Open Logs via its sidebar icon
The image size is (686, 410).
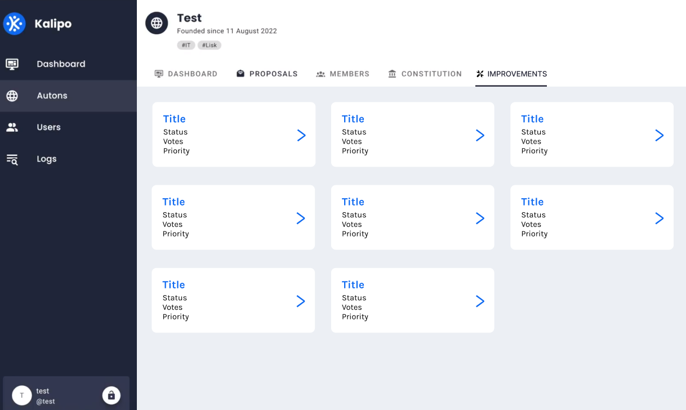point(12,159)
